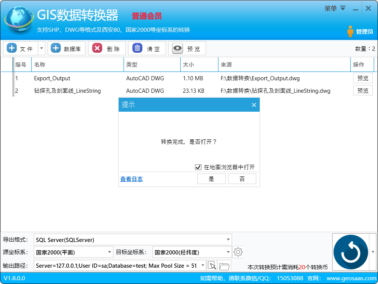The image size is (378, 284).
Task: Preview the Export_Output row
Action: (363, 78)
